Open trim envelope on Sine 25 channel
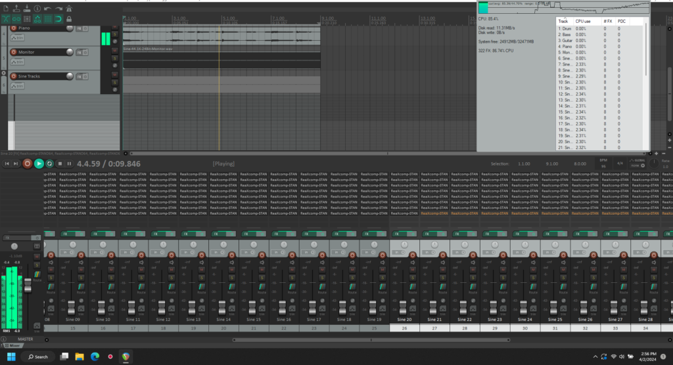673x365 pixels. coord(563,309)
